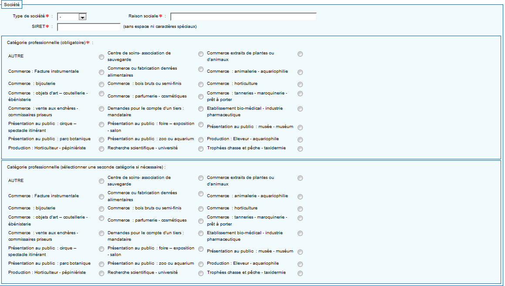Choose vente aux enchères radio in mandatory group
Screen dimensions: 505x286
click(x=102, y=109)
